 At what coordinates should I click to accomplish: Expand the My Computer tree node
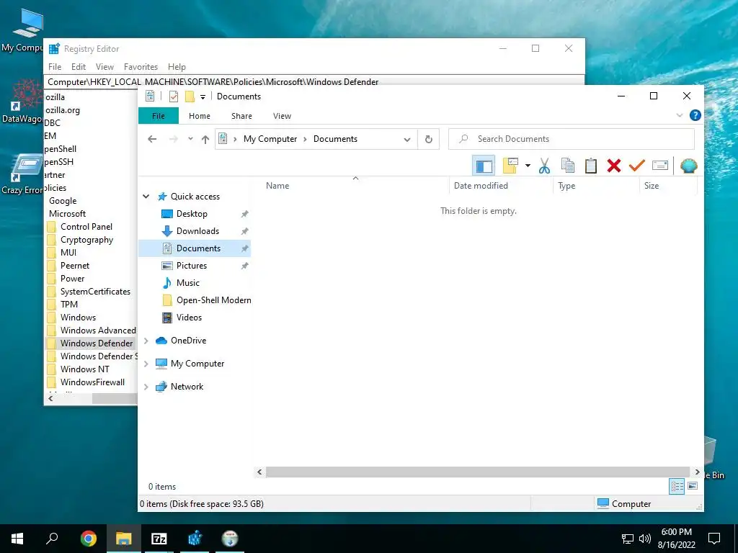146,364
